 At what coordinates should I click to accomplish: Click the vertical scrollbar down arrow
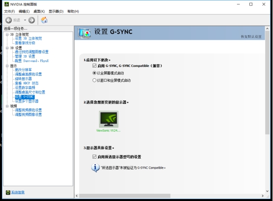click(268, 191)
